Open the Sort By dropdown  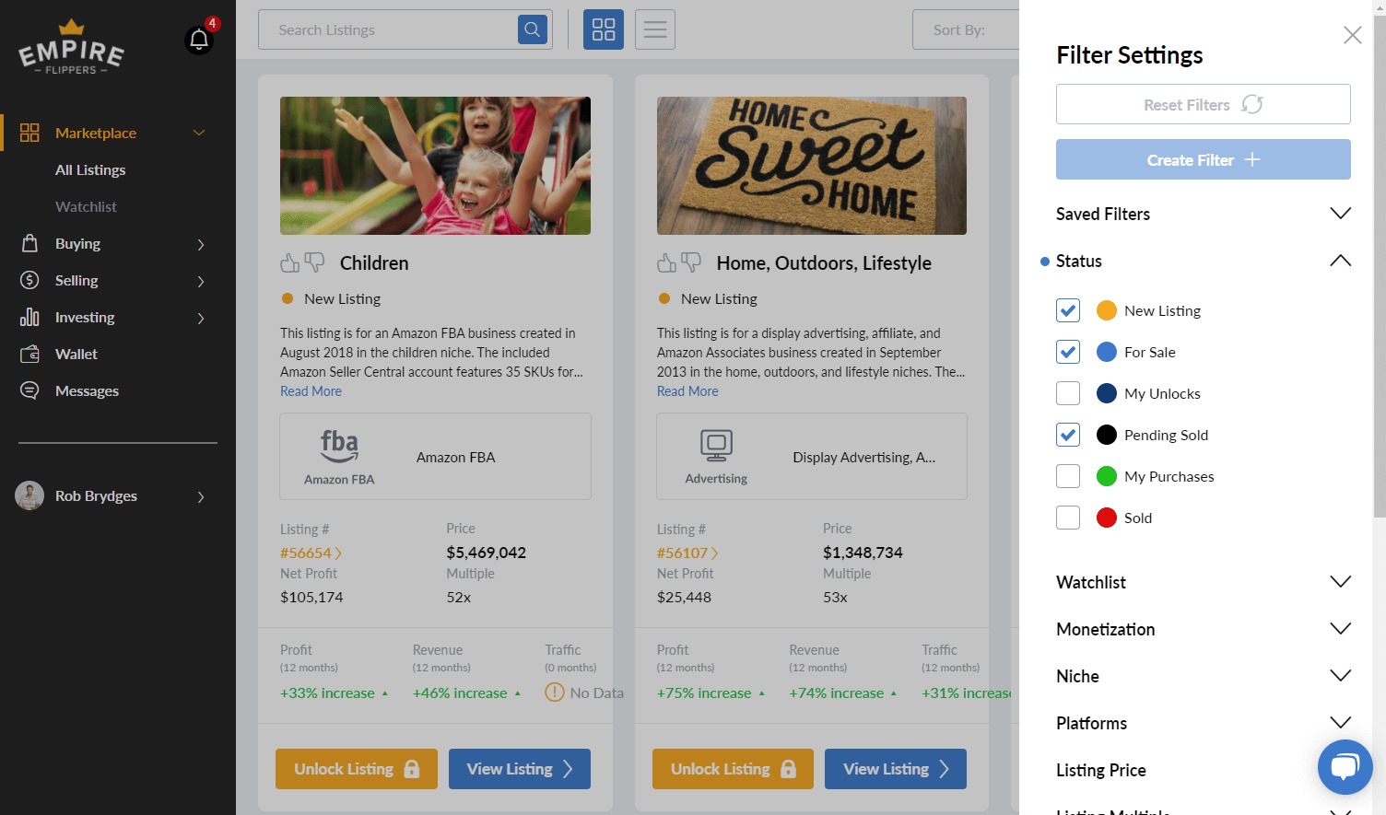tap(966, 29)
